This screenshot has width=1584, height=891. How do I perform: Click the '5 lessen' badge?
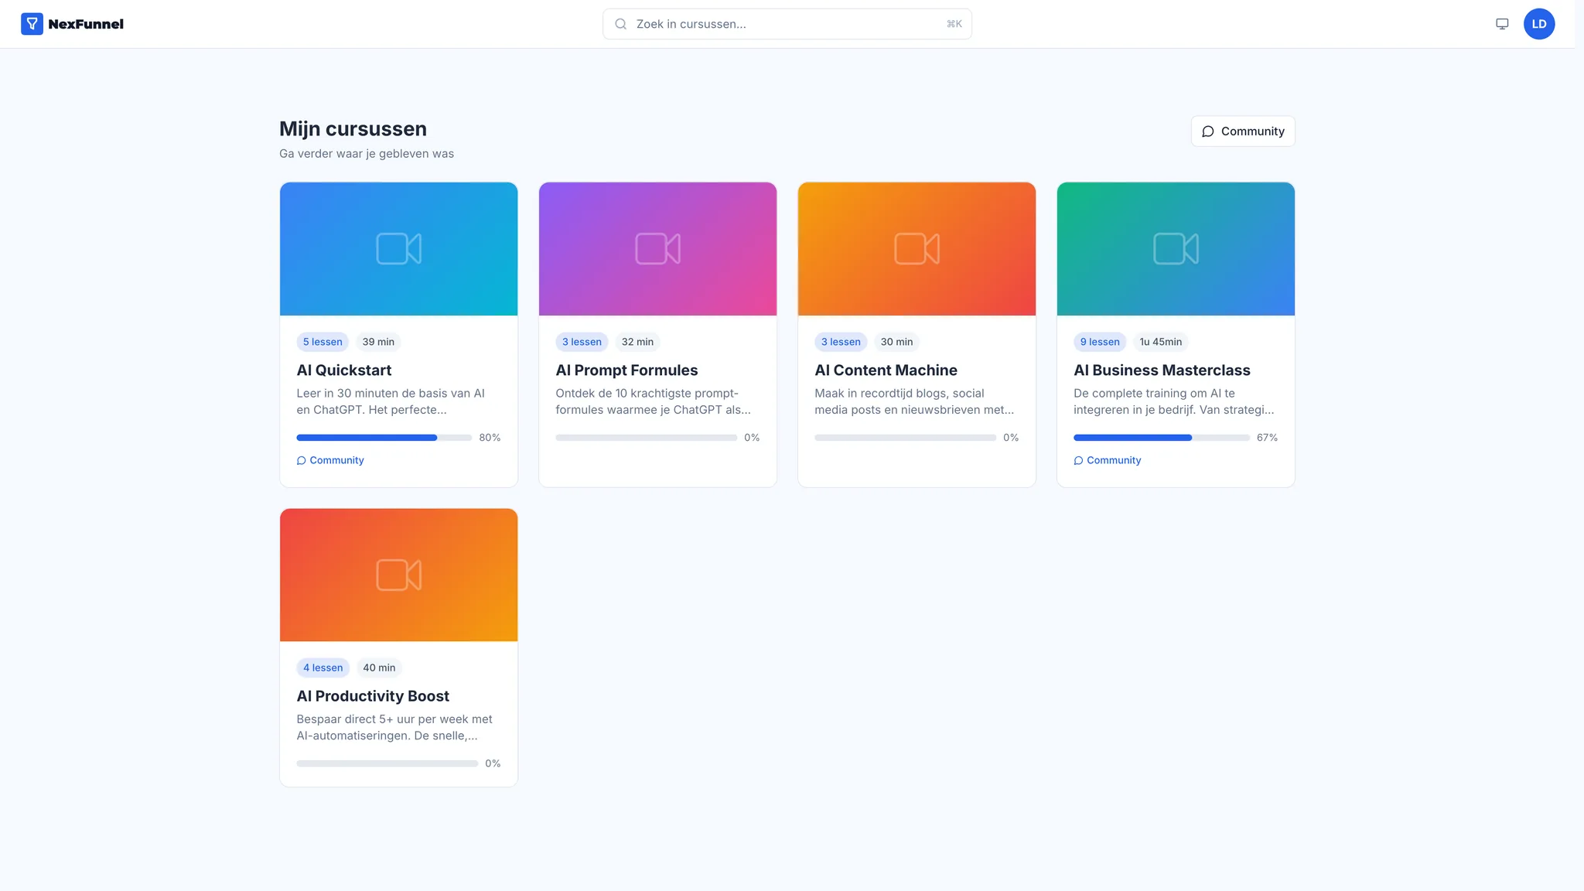pos(323,342)
